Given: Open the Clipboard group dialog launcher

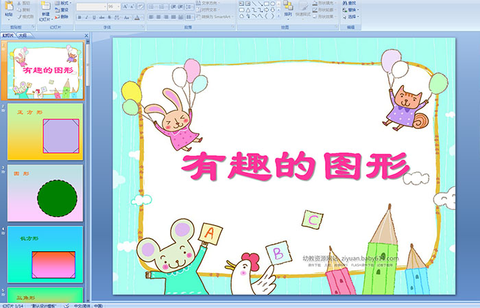Looking at the screenshot, I should point(34,27).
